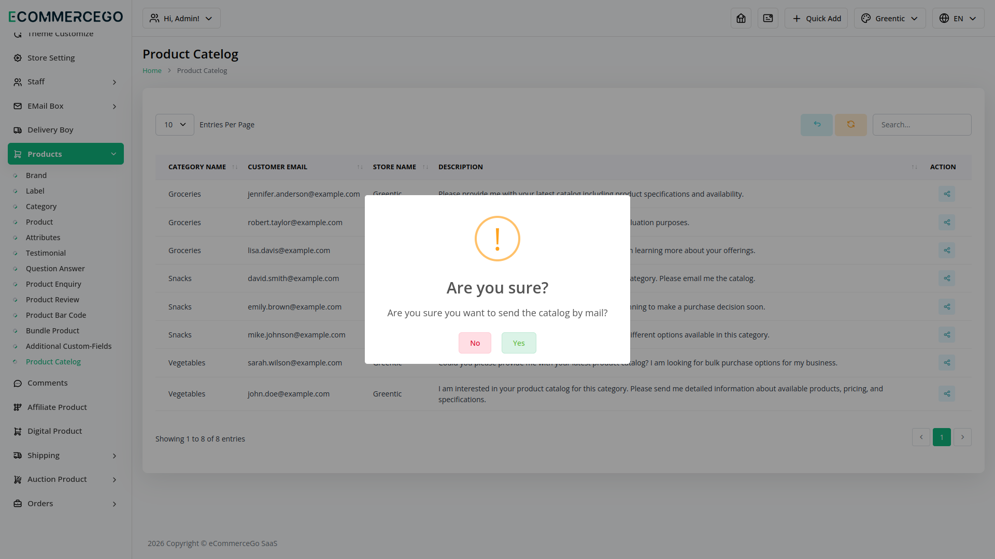Go to next pagination page arrow
This screenshot has width=995, height=559.
click(x=962, y=437)
